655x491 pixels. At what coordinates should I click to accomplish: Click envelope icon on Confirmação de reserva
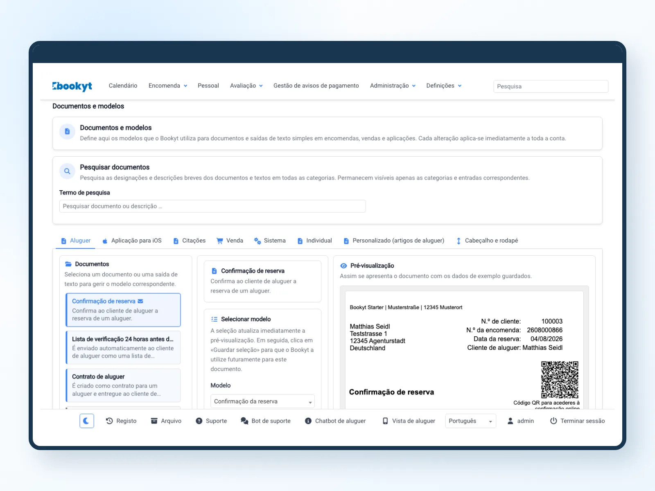[x=140, y=301]
